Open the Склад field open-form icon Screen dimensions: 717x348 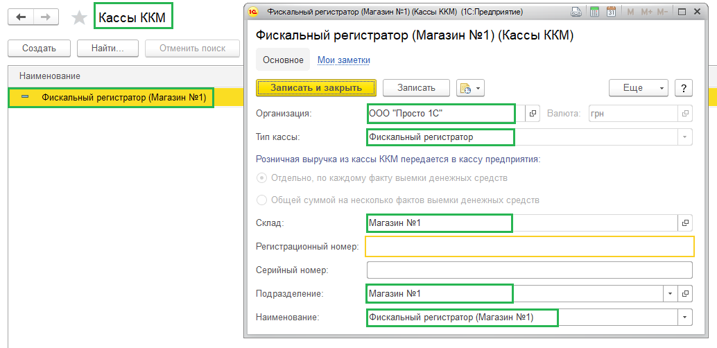685,223
